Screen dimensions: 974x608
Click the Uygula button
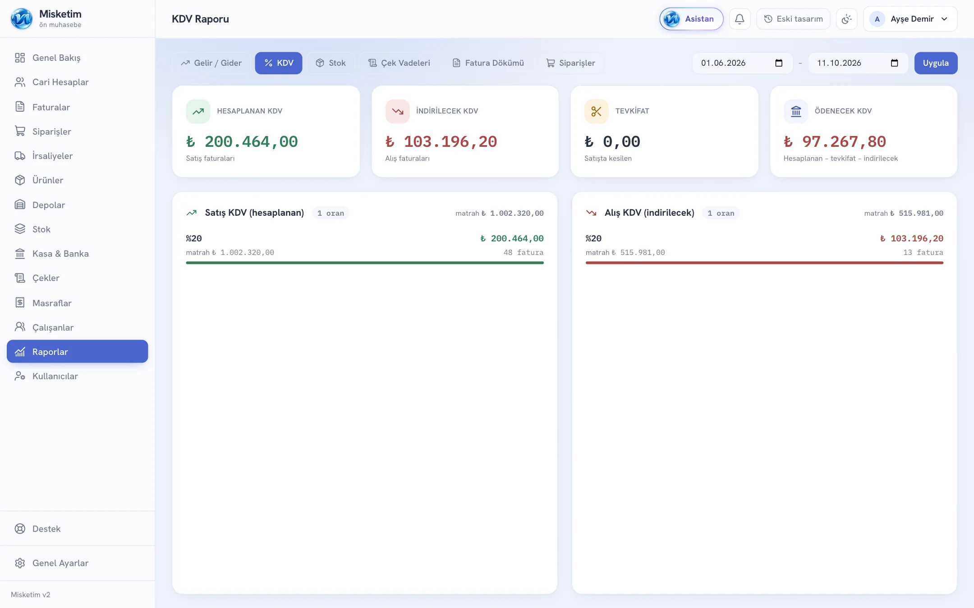(x=936, y=63)
